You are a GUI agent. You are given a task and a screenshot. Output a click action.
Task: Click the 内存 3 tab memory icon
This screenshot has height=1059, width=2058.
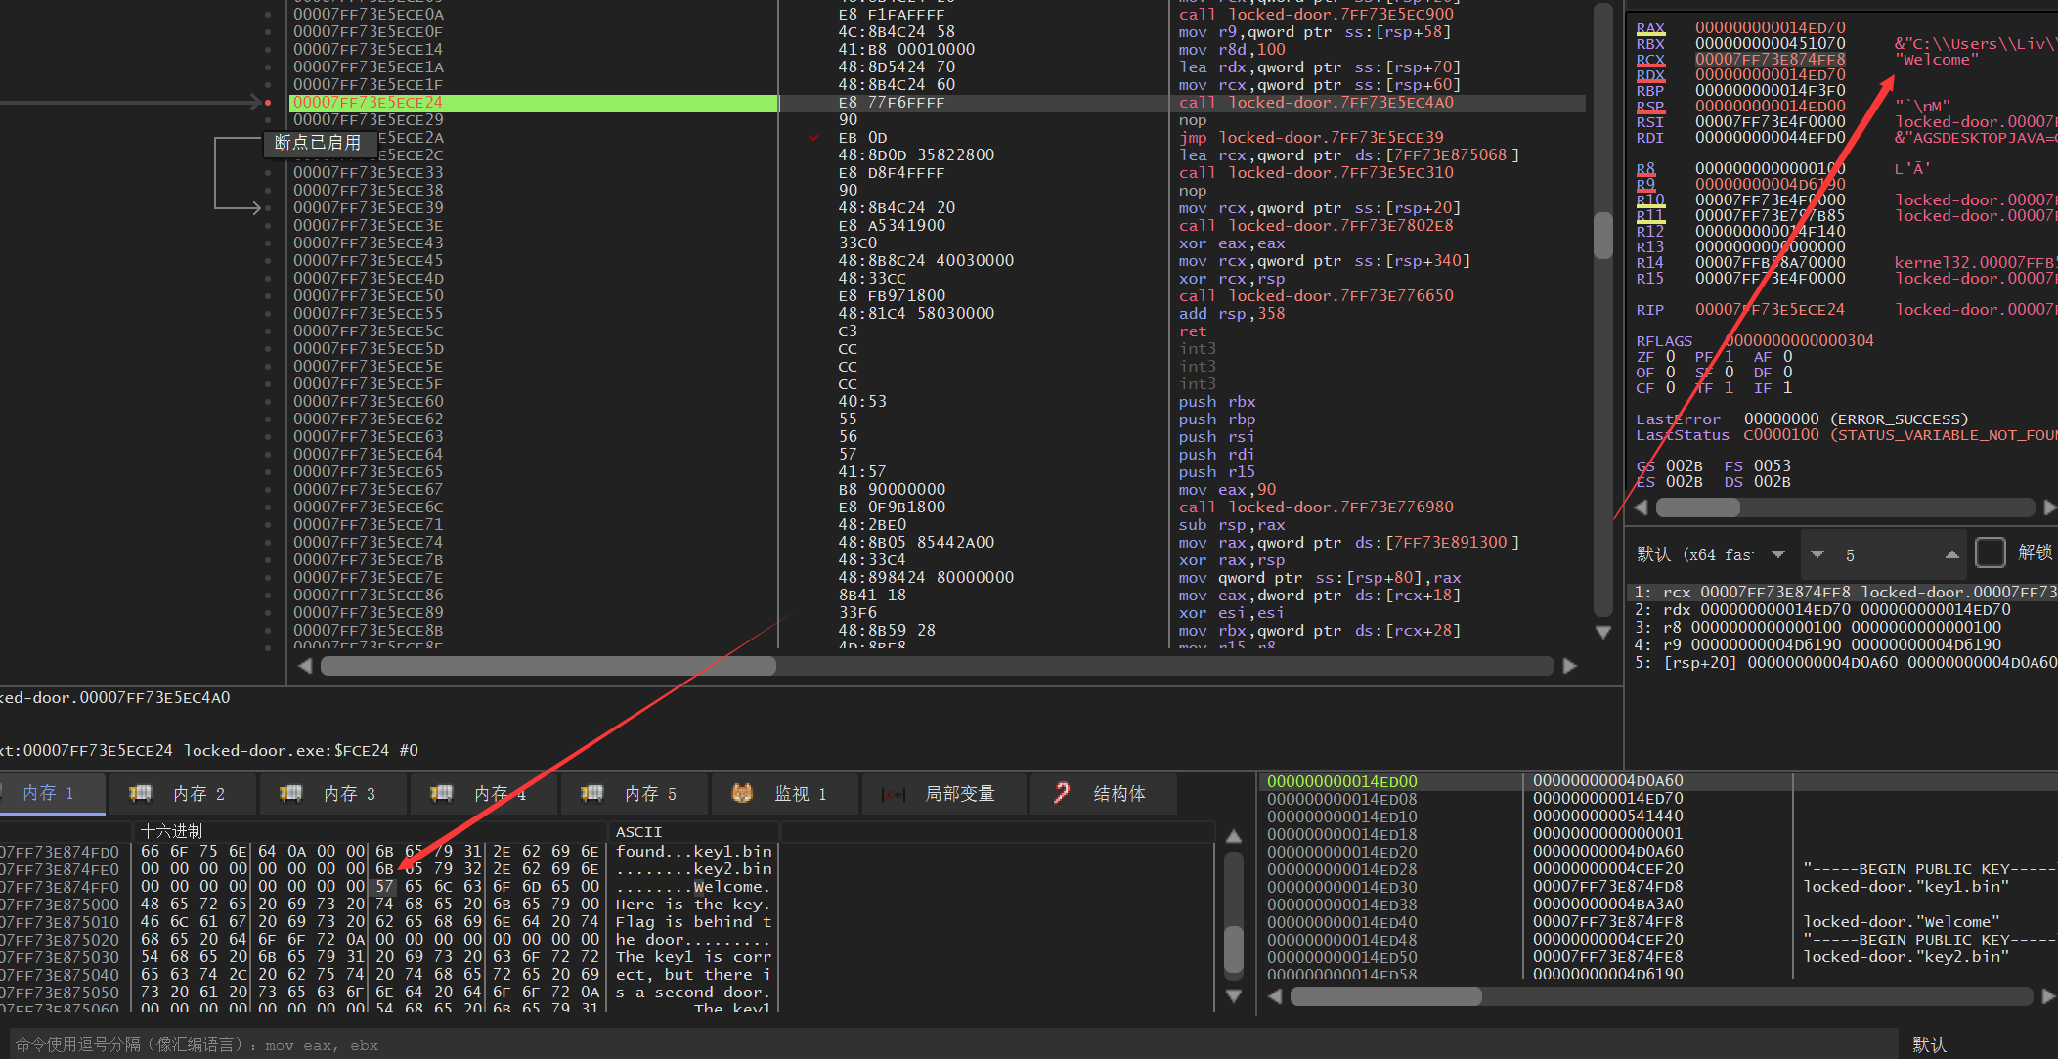tap(290, 793)
